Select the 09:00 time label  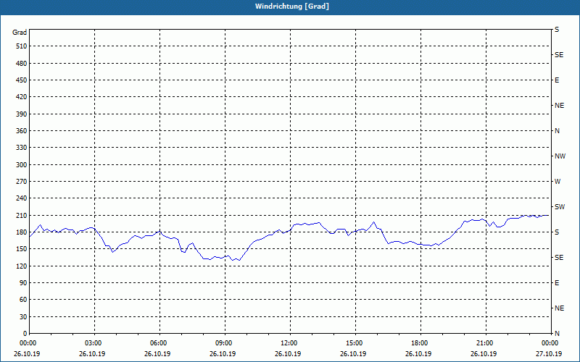pos(225,343)
